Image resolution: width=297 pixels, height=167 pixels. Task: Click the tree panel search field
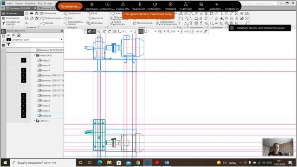(38, 44)
